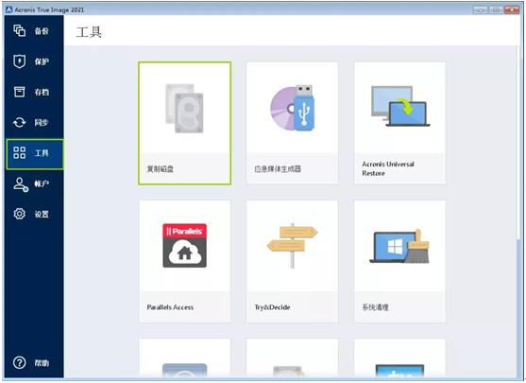
Task: Click the monitor-to-laptop Universal Restore icon
Action: click(x=400, y=106)
